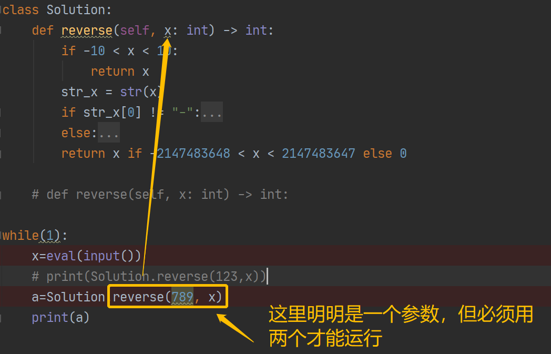The image size is (551, 354).
Task: Collapse the 'def reverse' gutter fold marker
Action: click(1, 30)
